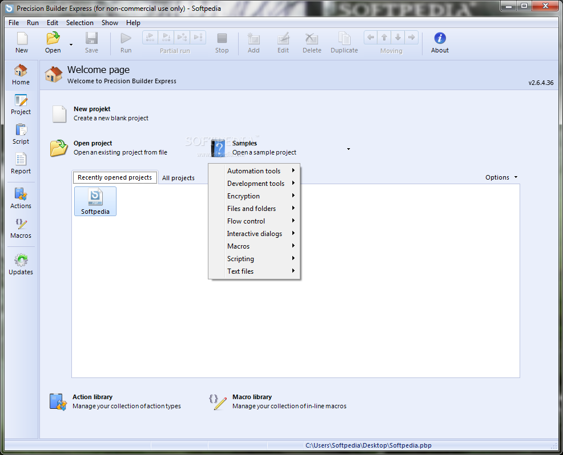Viewport: 563px width, 455px height.
Task: Open the File menu
Action: (x=14, y=23)
